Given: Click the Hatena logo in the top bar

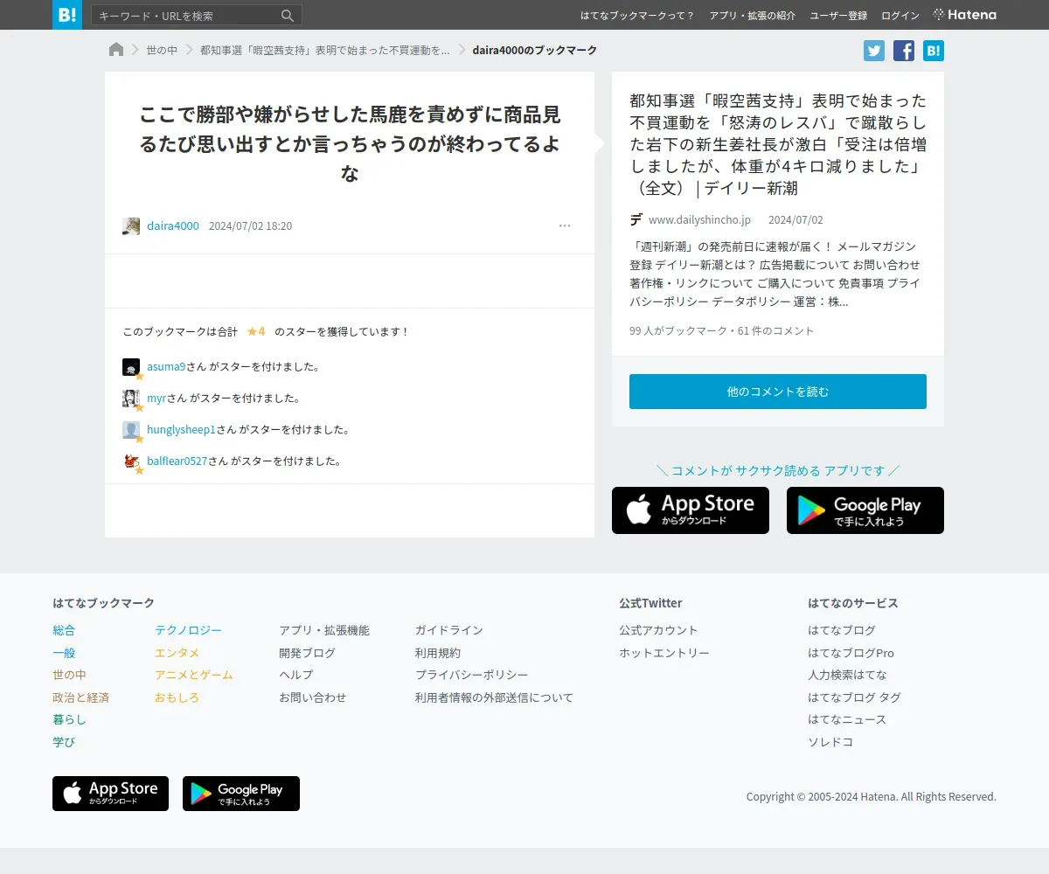Looking at the screenshot, I should [965, 15].
